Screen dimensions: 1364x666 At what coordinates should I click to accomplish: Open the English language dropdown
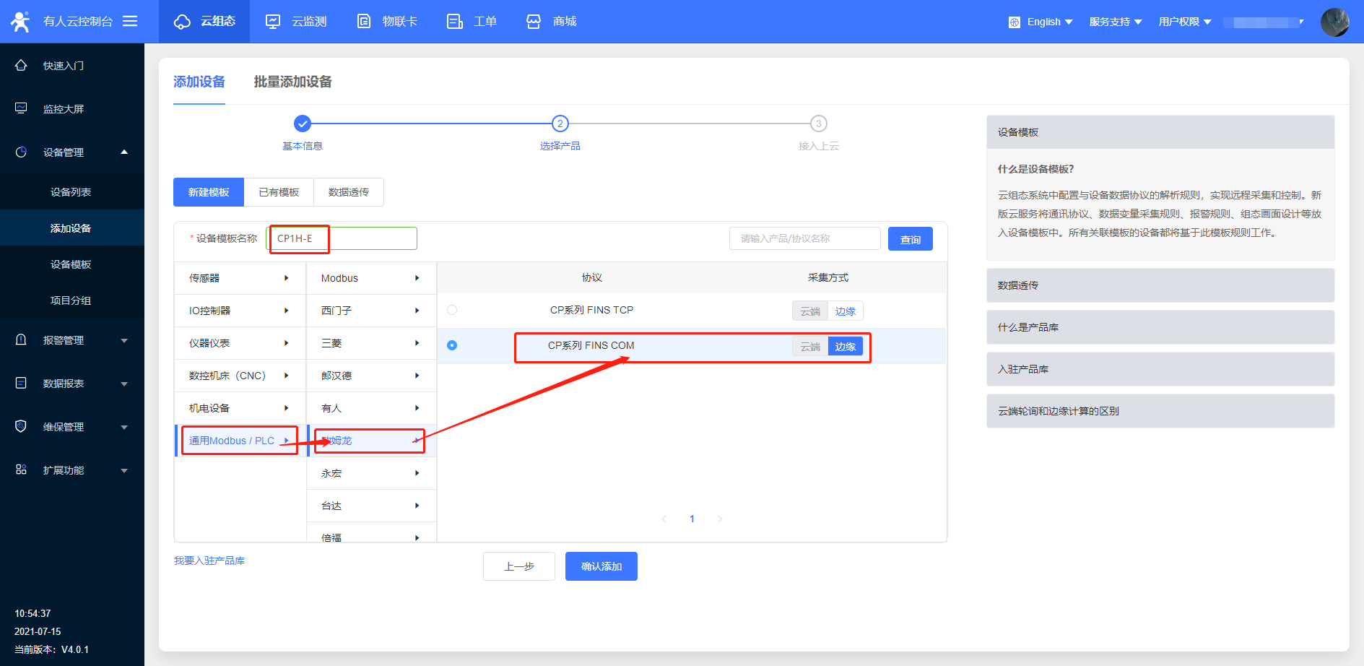(x=1041, y=22)
